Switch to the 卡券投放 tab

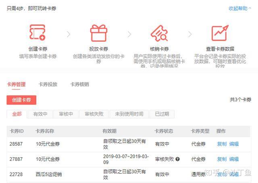pos(48,84)
